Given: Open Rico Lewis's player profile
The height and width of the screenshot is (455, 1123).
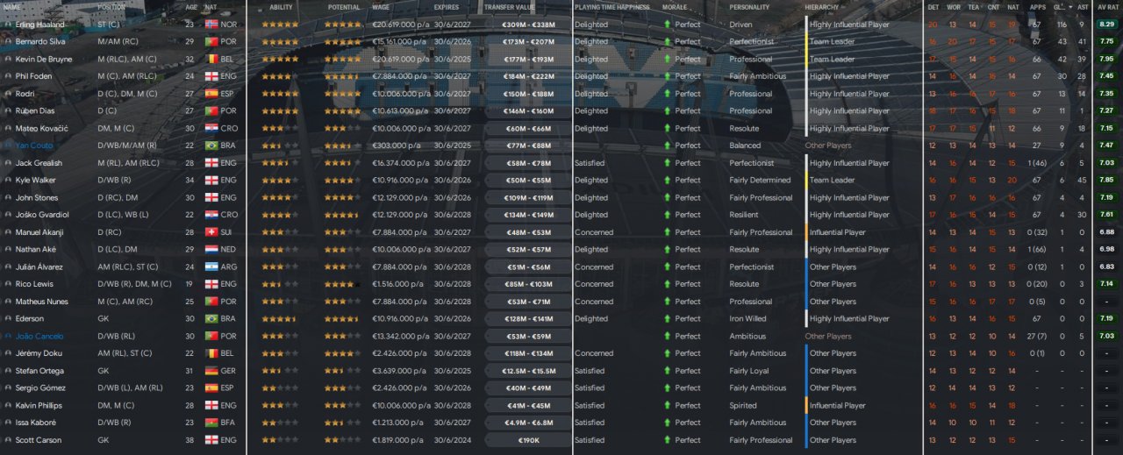Looking at the screenshot, I should (x=32, y=284).
